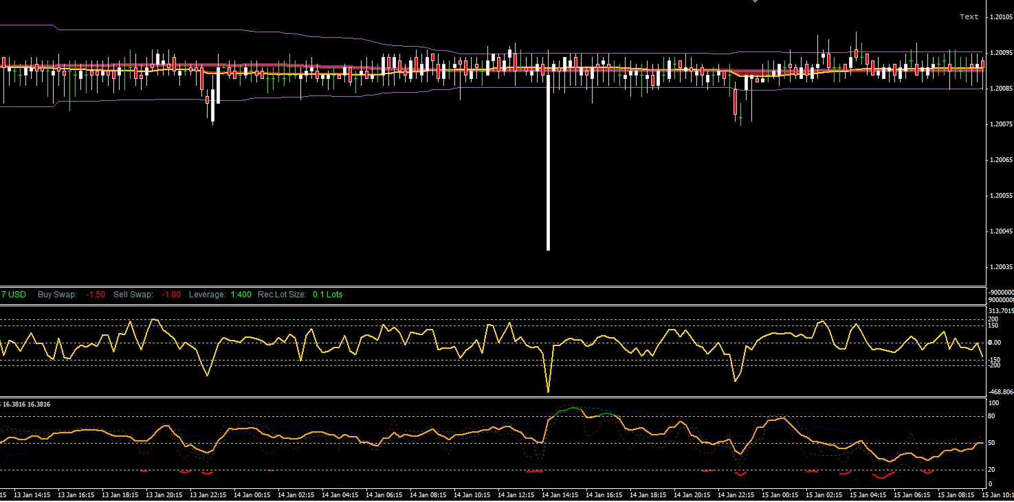Image resolution: width=1014 pixels, height=502 pixels.
Task: Click the "Leverage:" label
Action: point(207,295)
